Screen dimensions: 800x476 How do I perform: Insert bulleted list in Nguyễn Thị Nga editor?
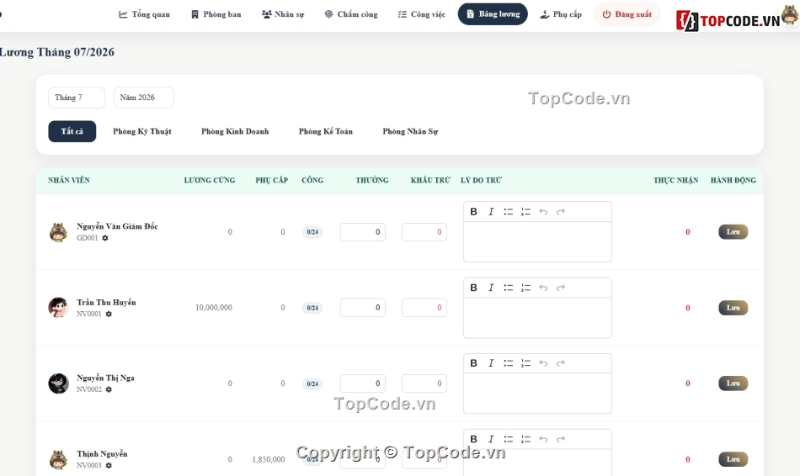508,362
